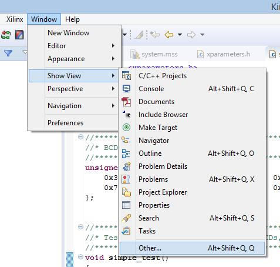280x267 pixels.
Task: Open the Documents view with PDF icon
Action: 192,102
